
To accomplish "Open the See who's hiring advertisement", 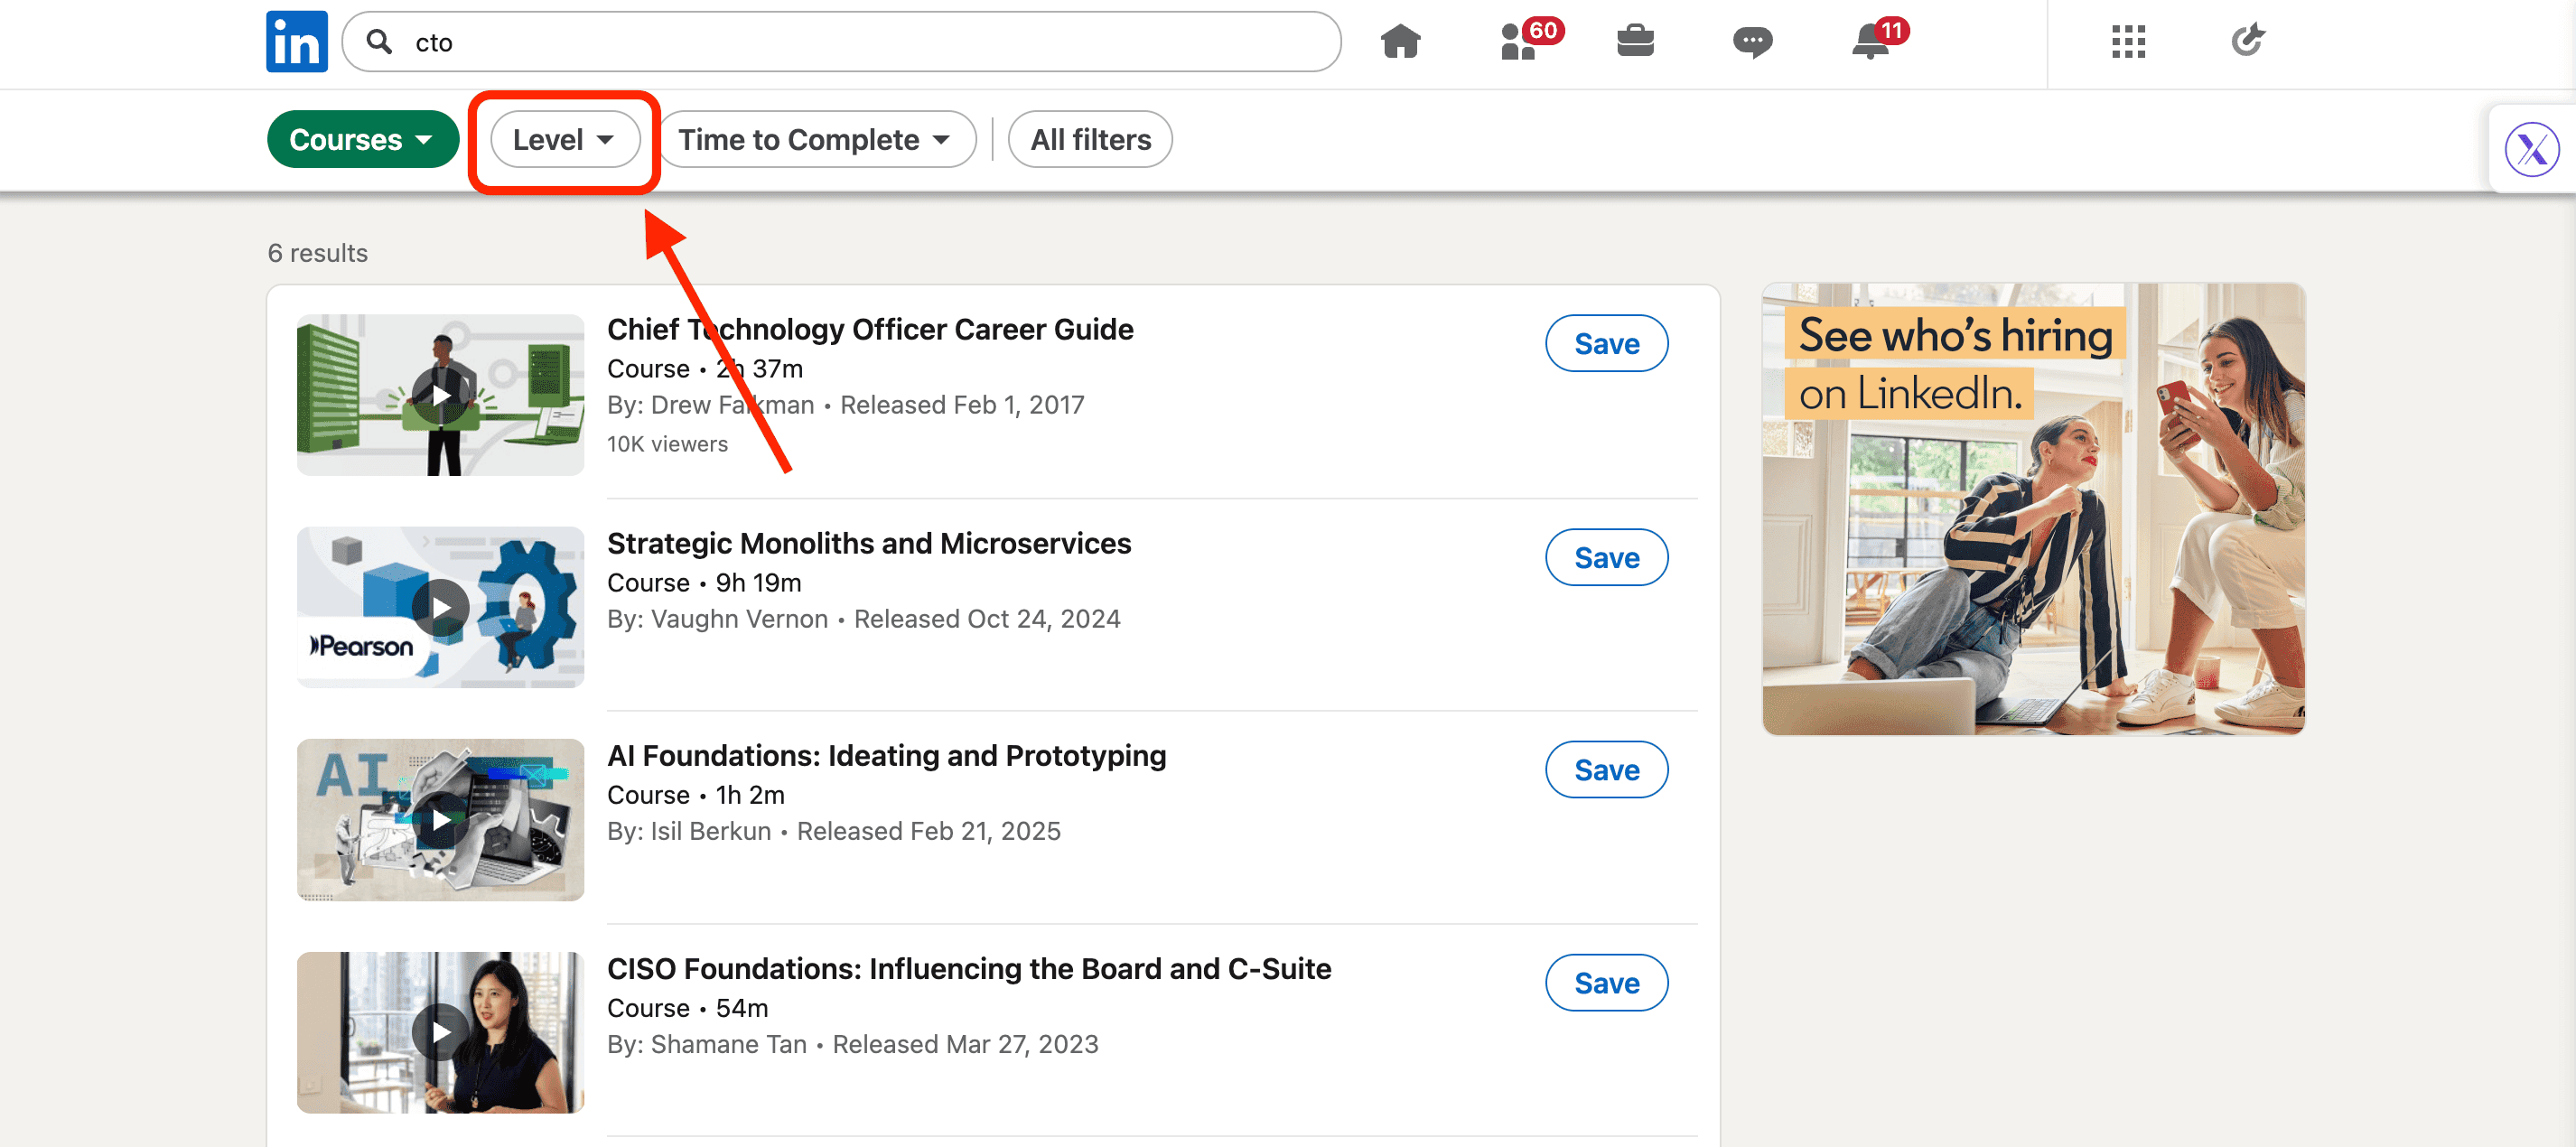I will click(x=2033, y=509).
